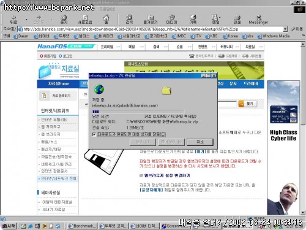Open the 온라인도우미 phone icon link
The height and width of the screenshot is (230, 306).
[x=201, y=56]
